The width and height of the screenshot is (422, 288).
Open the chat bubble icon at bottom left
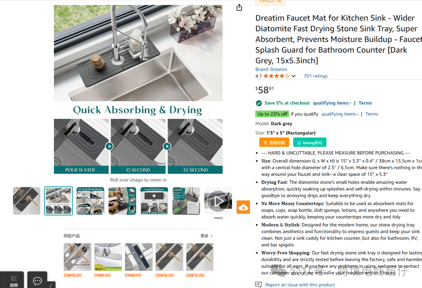(37, 281)
